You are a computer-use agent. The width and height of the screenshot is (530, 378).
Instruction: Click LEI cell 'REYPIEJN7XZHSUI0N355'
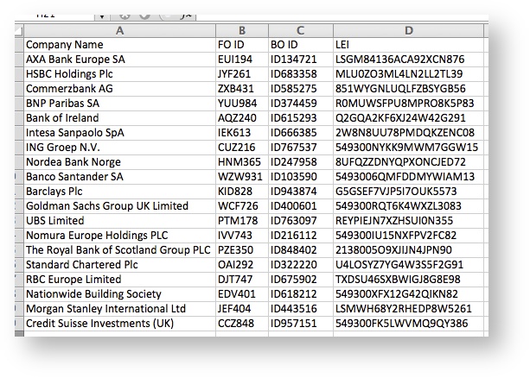409,221
